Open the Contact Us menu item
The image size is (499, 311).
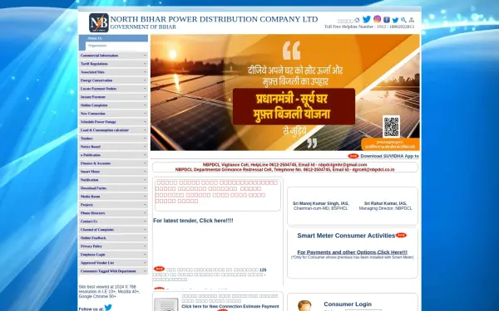[113, 221]
